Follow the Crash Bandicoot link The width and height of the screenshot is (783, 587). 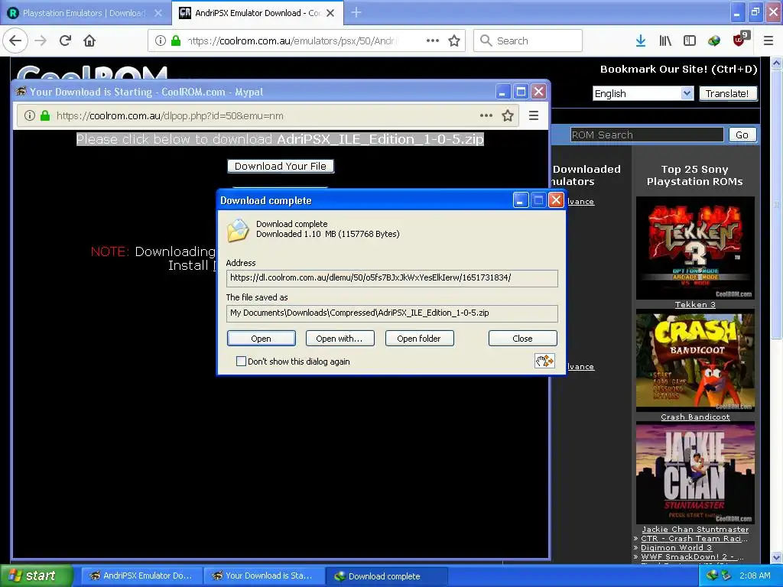(695, 417)
